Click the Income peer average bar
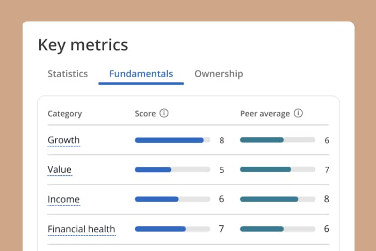Screen dimensions: 376x251 277,200
